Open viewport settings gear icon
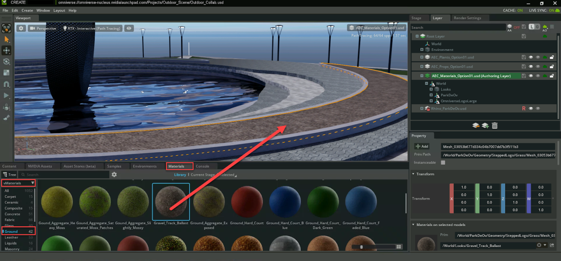This screenshot has width=561, height=261. [21, 28]
